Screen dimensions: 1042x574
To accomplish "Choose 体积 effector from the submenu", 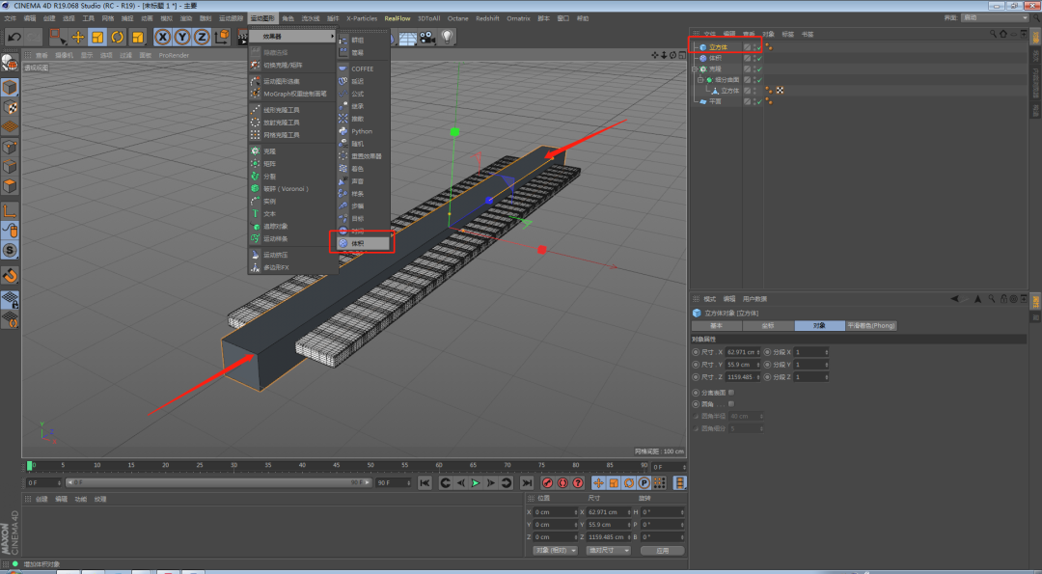I will click(x=359, y=243).
